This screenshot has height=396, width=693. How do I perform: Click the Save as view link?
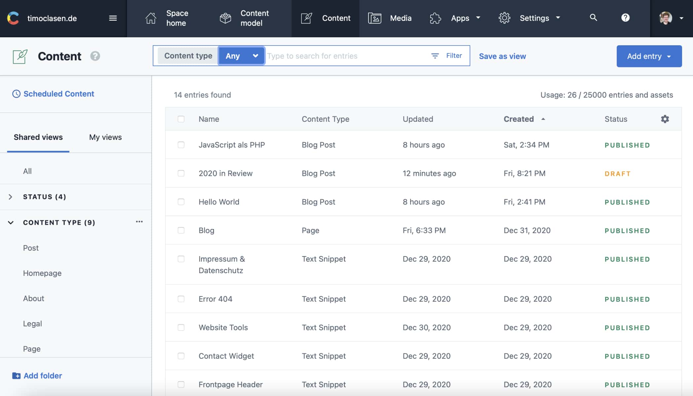click(502, 56)
